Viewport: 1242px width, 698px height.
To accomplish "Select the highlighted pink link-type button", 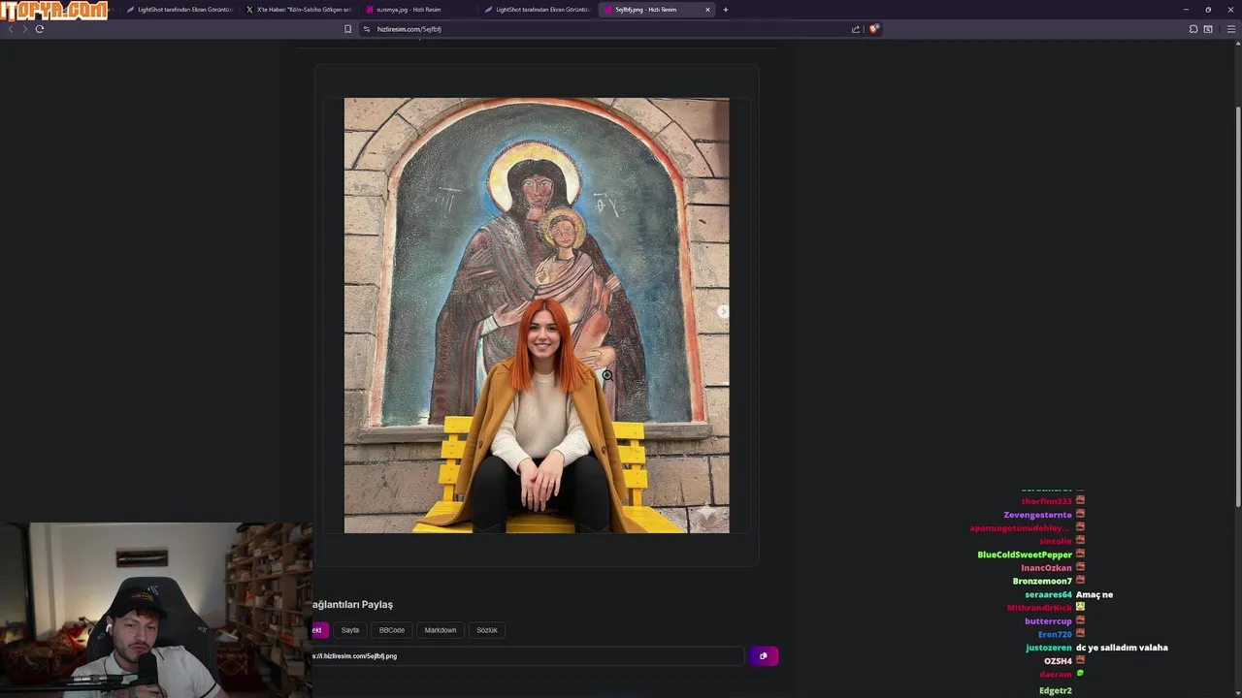I will click(x=319, y=630).
